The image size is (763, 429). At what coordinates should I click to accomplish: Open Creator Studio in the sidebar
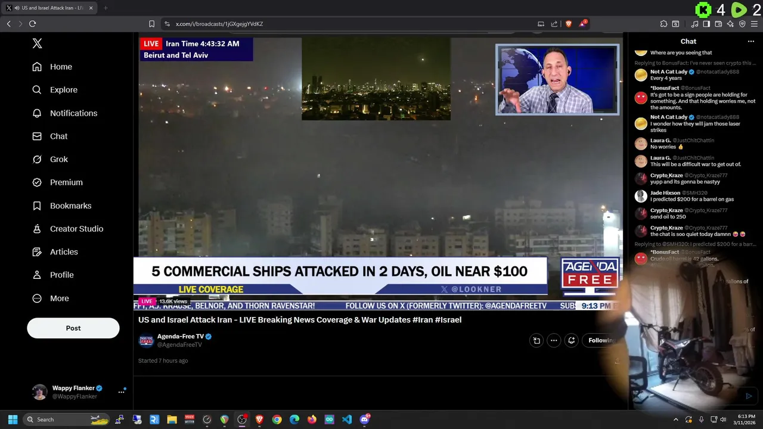click(x=67, y=229)
